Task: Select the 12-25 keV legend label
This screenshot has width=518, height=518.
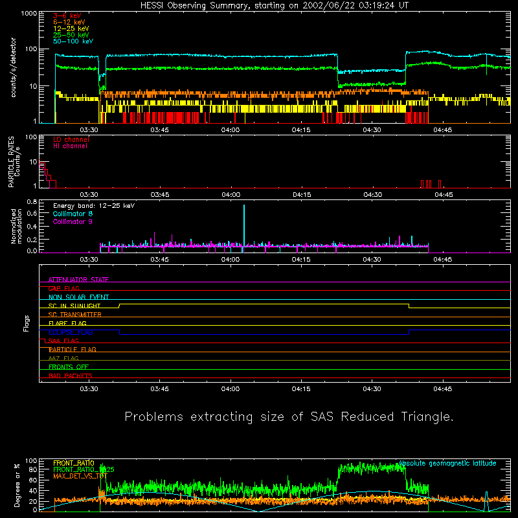Action: 71,28
